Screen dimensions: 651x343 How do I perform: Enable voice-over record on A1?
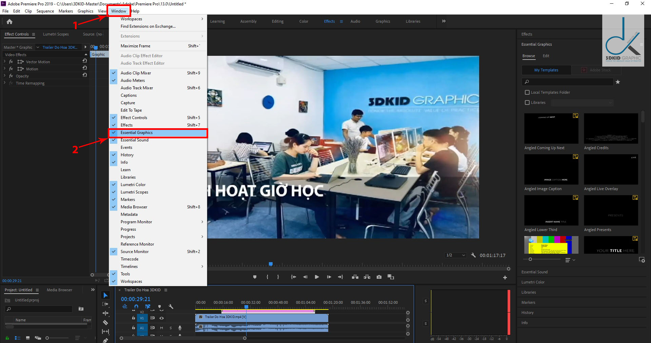180,328
